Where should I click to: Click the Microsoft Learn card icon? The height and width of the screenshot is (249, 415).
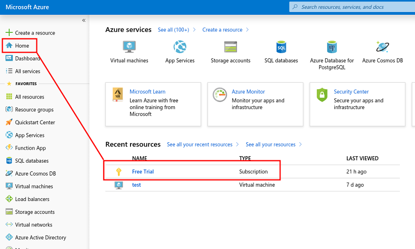[x=118, y=95]
